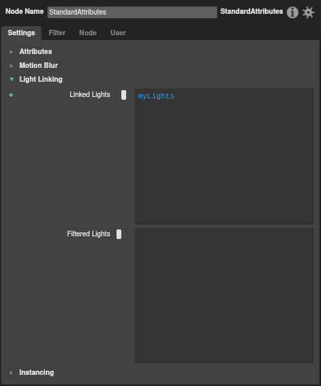Click inside the Filtered Lights text box
This screenshot has height=386, width=321.
(224, 295)
